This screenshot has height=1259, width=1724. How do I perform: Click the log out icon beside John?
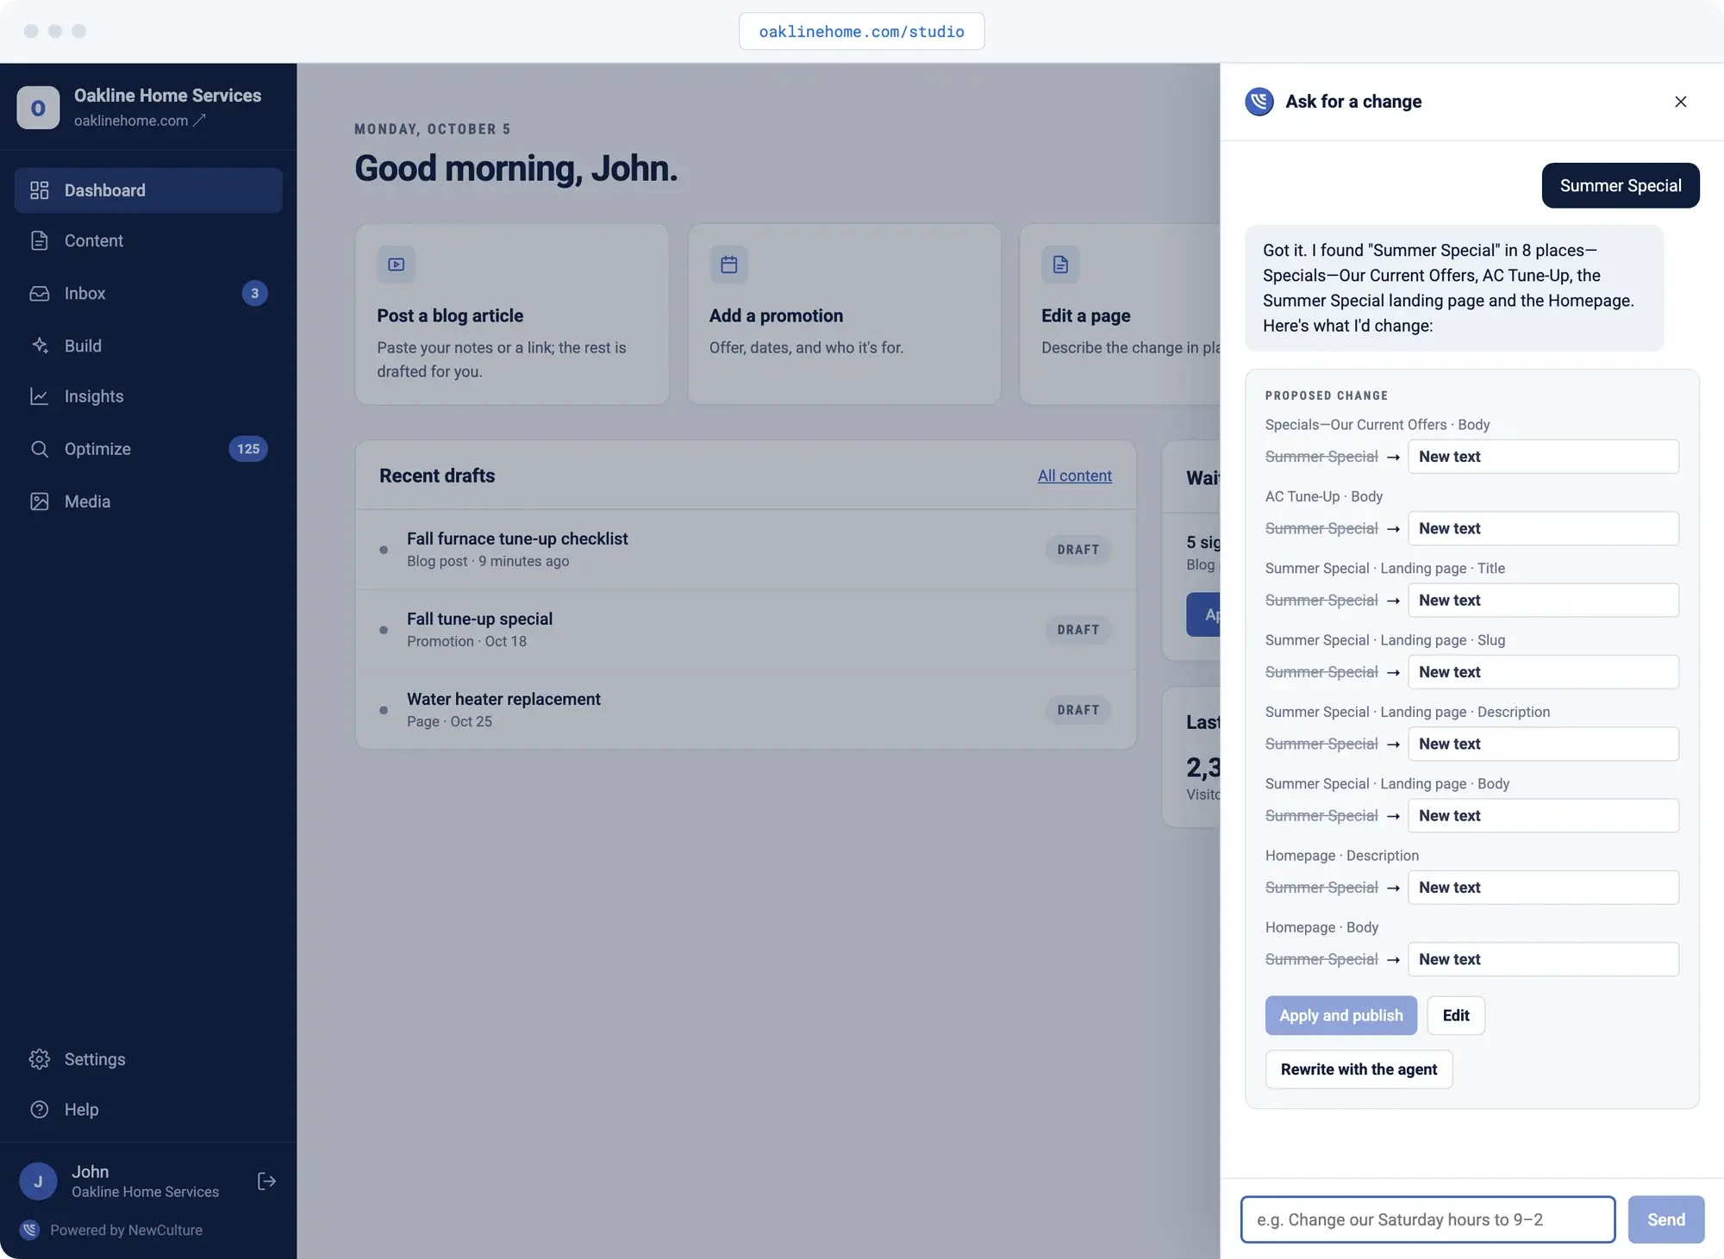coord(266,1181)
